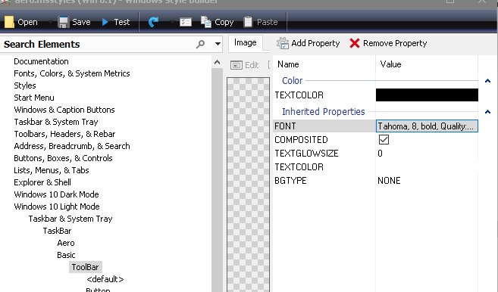Select the FONT property name

tap(285, 126)
